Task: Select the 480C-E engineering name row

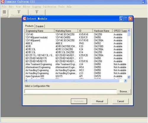Action: [x=76, y=43]
